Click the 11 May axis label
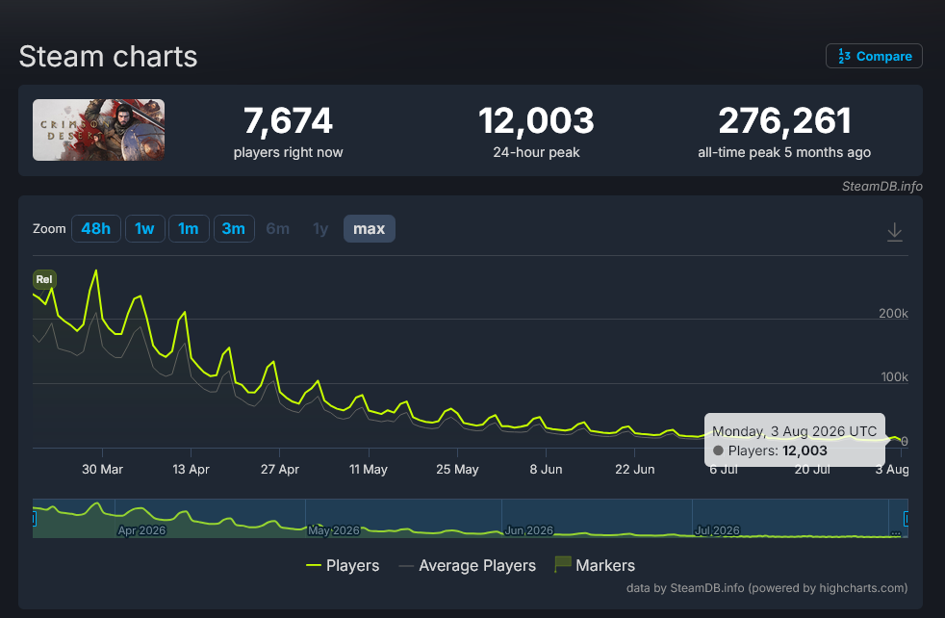 [369, 469]
